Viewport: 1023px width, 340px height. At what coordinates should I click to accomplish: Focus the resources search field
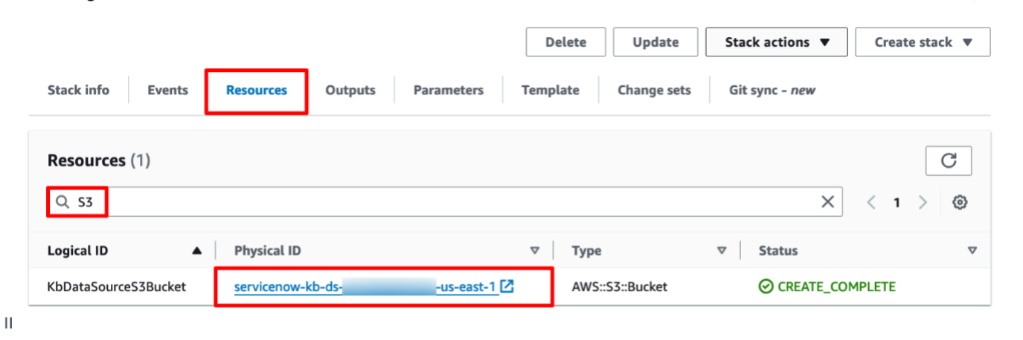pos(445,202)
